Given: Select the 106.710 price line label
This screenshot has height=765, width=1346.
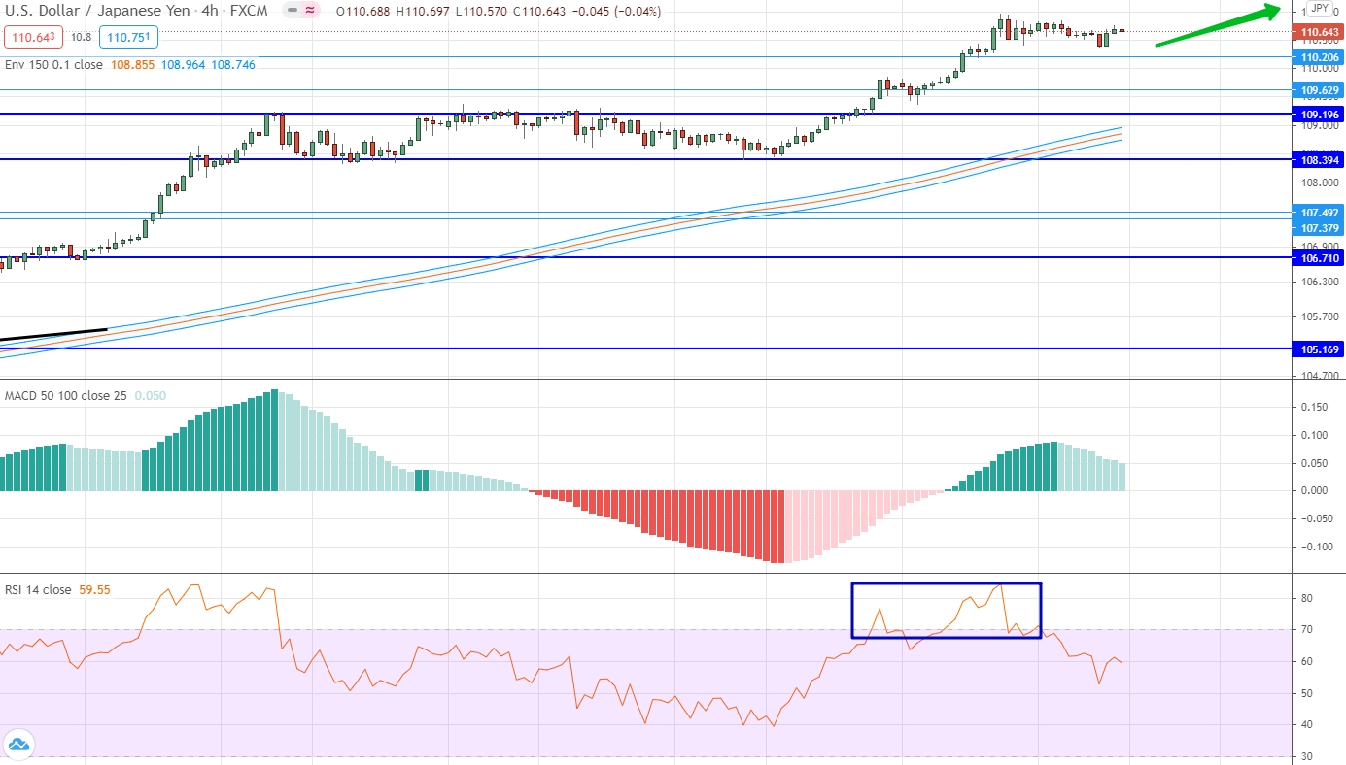Looking at the screenshot, I should coord(1319,258).
